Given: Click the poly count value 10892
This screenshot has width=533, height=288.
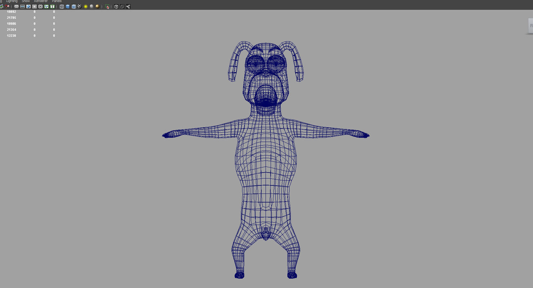Looking at the screenshot, I should [x=12, y=12].
